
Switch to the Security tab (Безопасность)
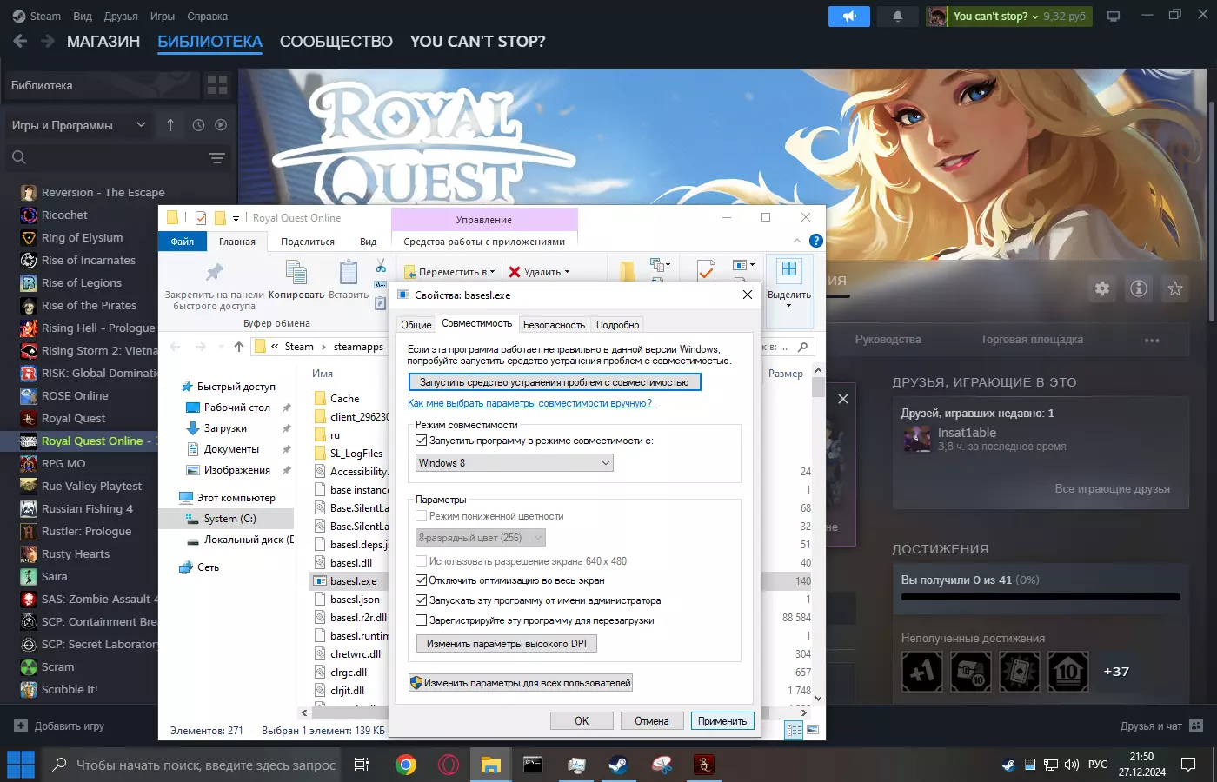(x=554, y=324)
